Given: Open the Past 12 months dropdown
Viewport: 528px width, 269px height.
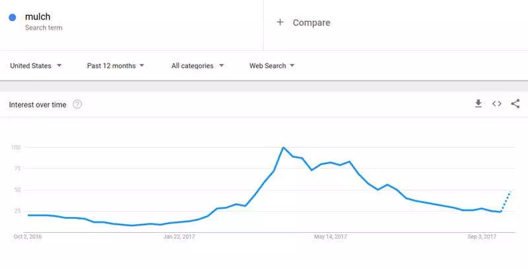Looking at the screenshot, I should (x=115, y=66).
